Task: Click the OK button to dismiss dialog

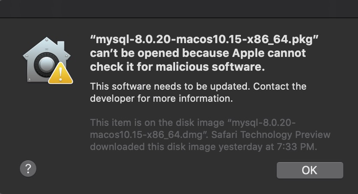Action: 310,170
